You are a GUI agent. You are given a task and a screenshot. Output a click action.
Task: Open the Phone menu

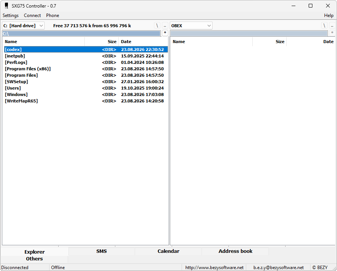[53, 15]
